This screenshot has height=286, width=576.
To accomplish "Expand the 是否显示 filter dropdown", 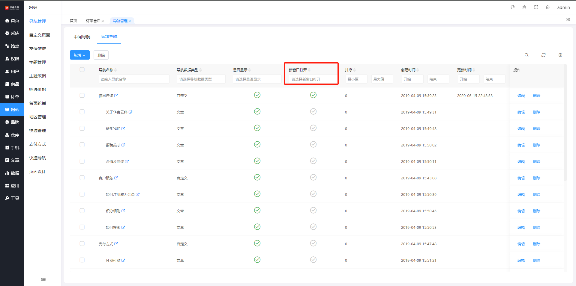I will [257, 79].
